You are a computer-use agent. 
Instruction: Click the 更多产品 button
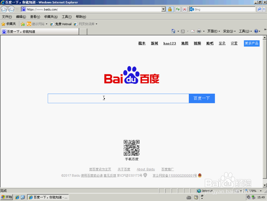[252, 43]
